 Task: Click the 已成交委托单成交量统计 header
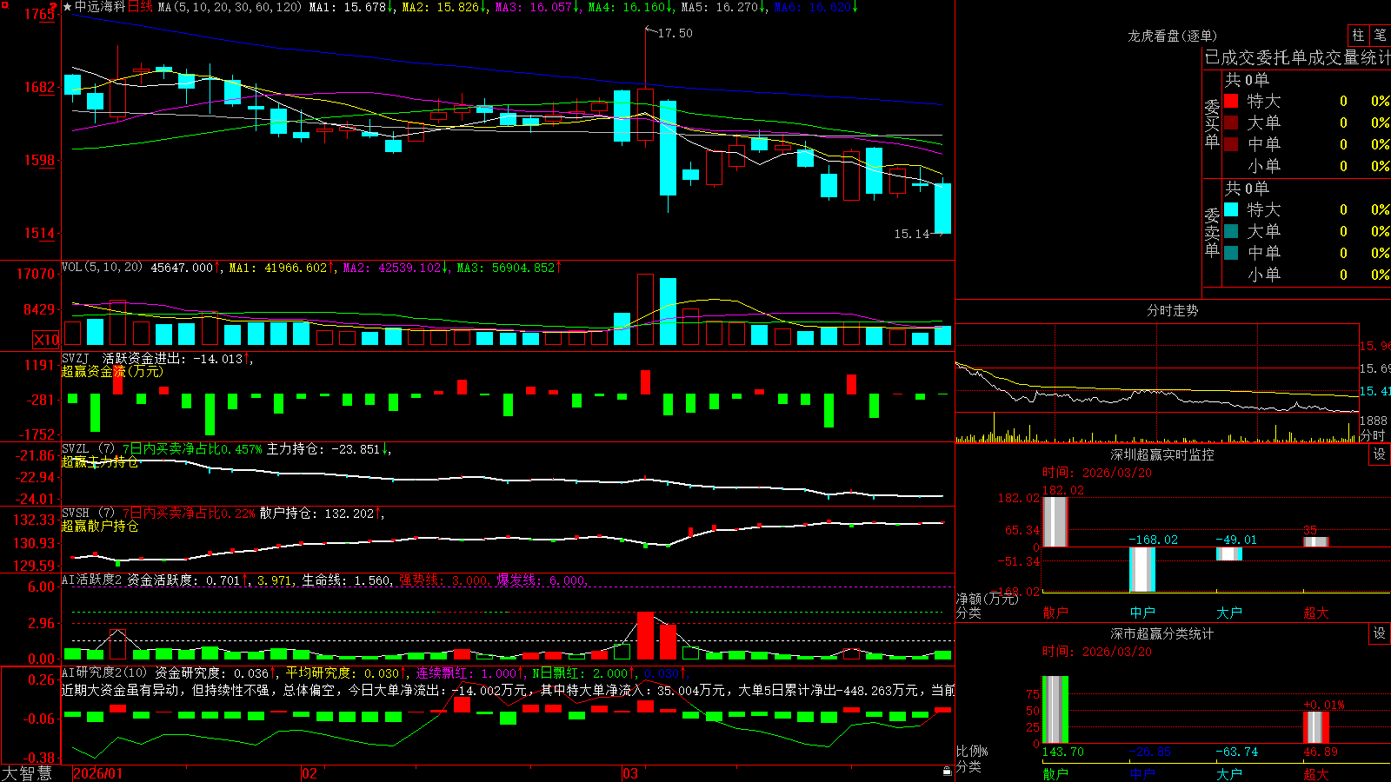click(x=1297, y=57)
